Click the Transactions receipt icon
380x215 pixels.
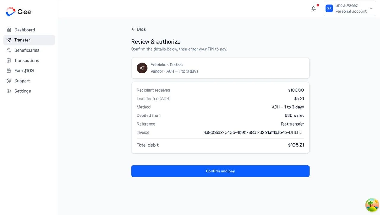(9, 60)
